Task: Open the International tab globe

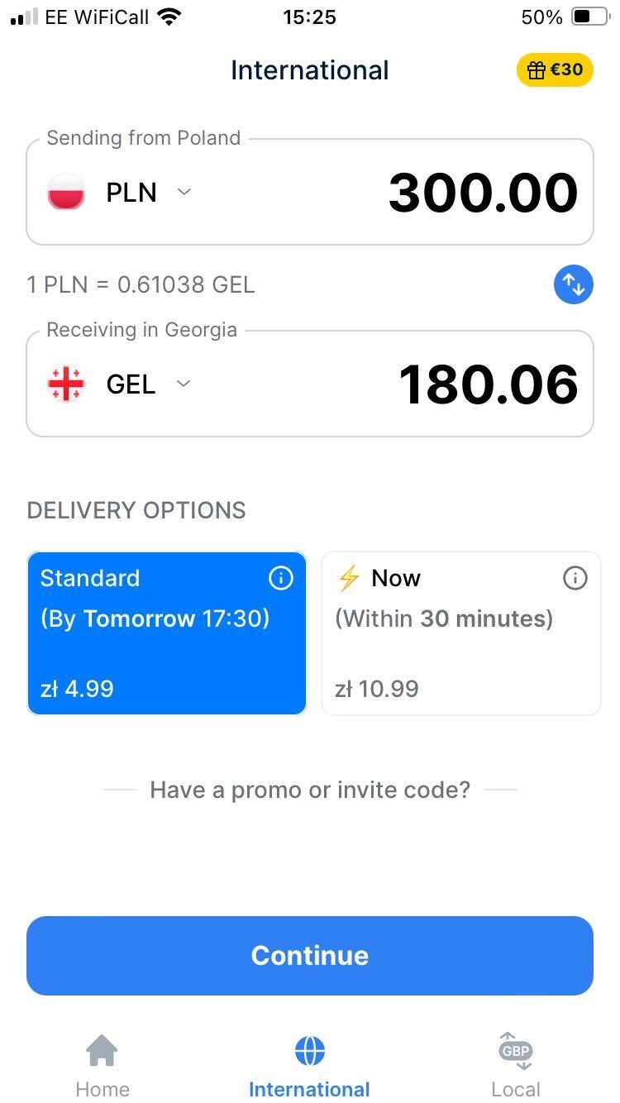Action: click(x=310, y=1052)
